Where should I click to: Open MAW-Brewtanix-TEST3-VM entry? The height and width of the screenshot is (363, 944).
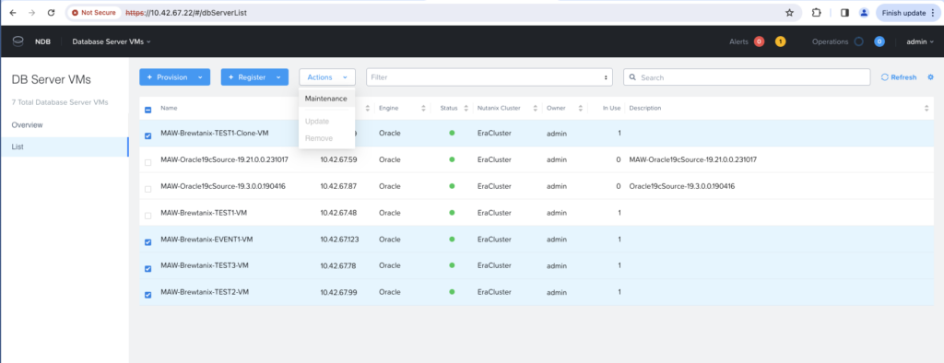[x=205, y=265]
